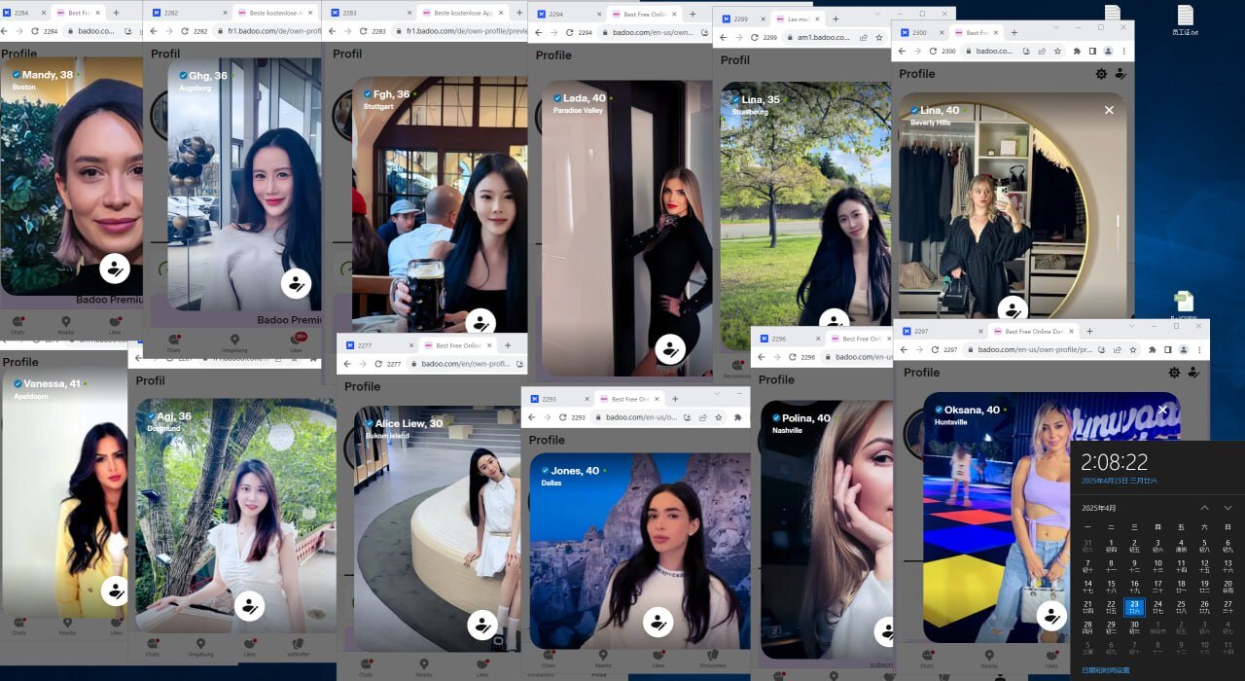The width and height of the screenshot is (1245, 681).
Task: Edit profile on Jones, 40 card
Action: [x=658, y=621]
